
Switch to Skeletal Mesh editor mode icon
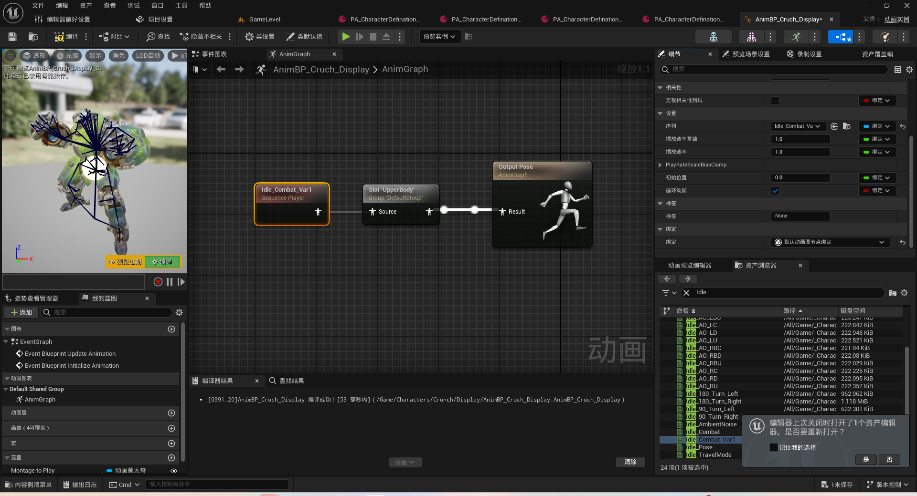click(751, 37)
